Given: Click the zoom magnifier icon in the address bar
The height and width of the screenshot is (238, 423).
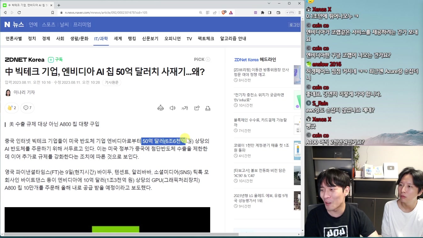Looking at the screenshot, I should tap(200, 13).
